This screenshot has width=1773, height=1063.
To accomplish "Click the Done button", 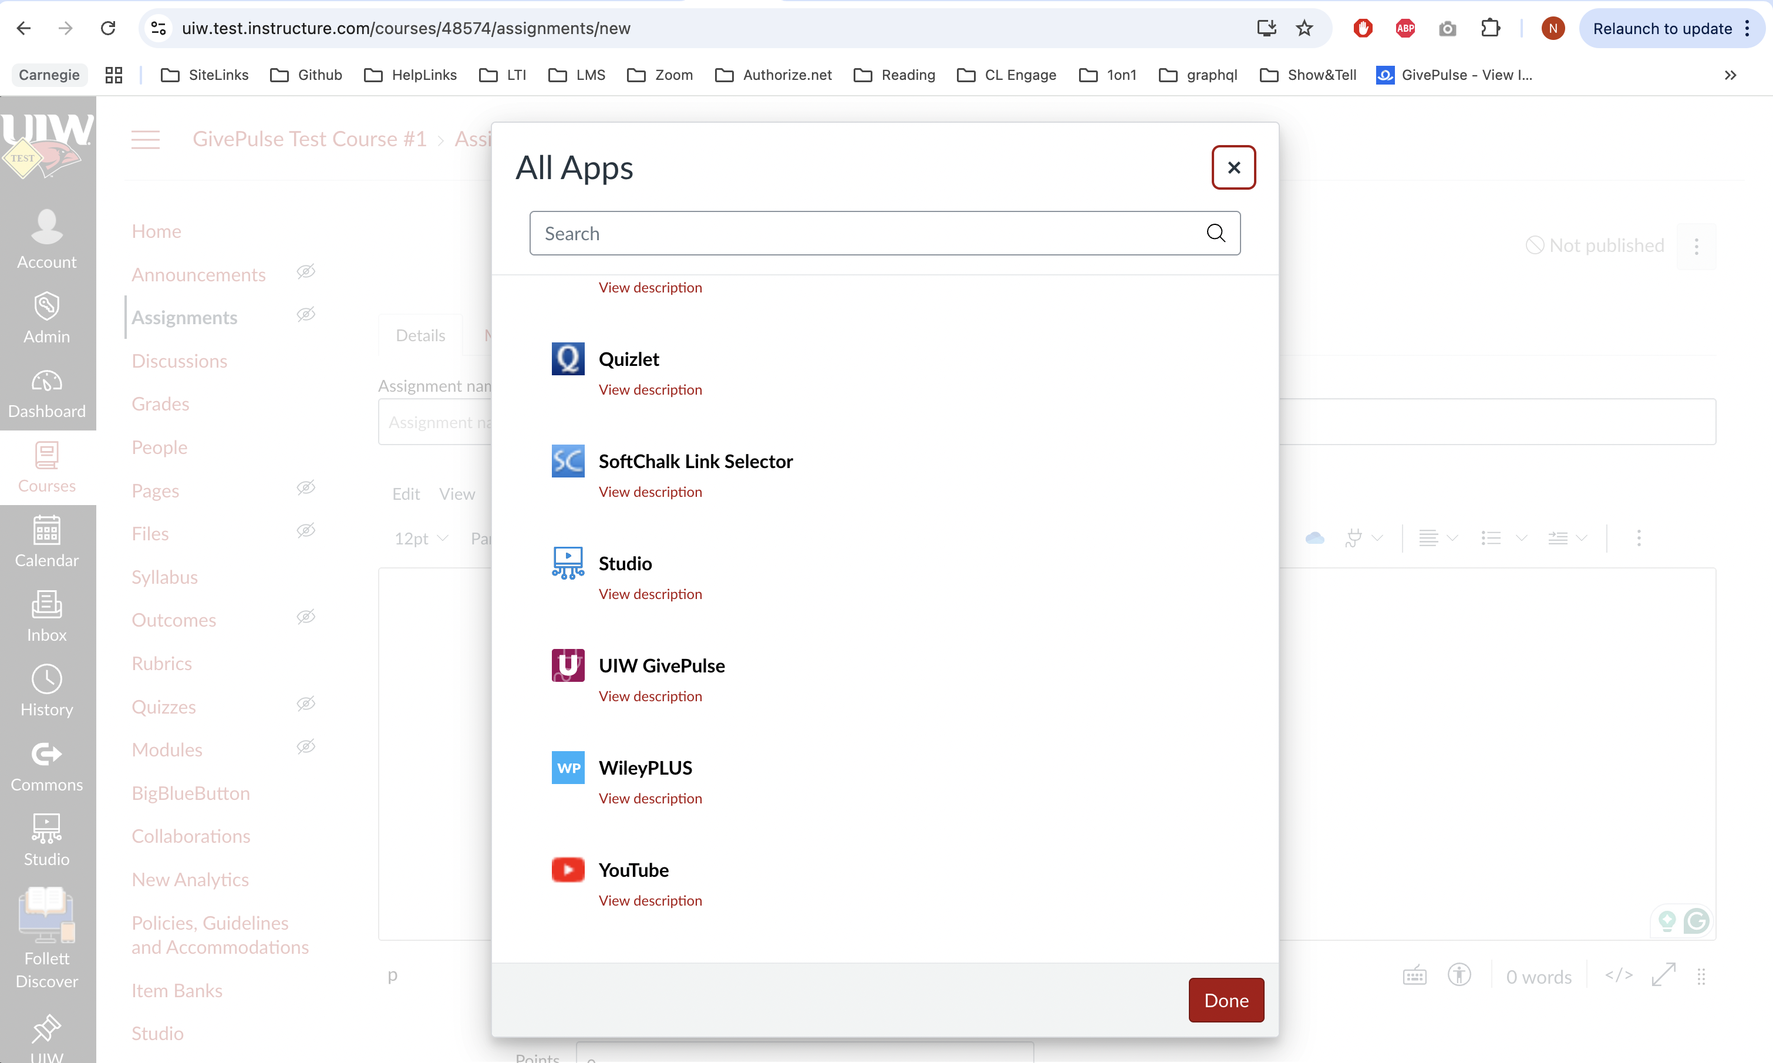I will click(x=1226, y=1000).
